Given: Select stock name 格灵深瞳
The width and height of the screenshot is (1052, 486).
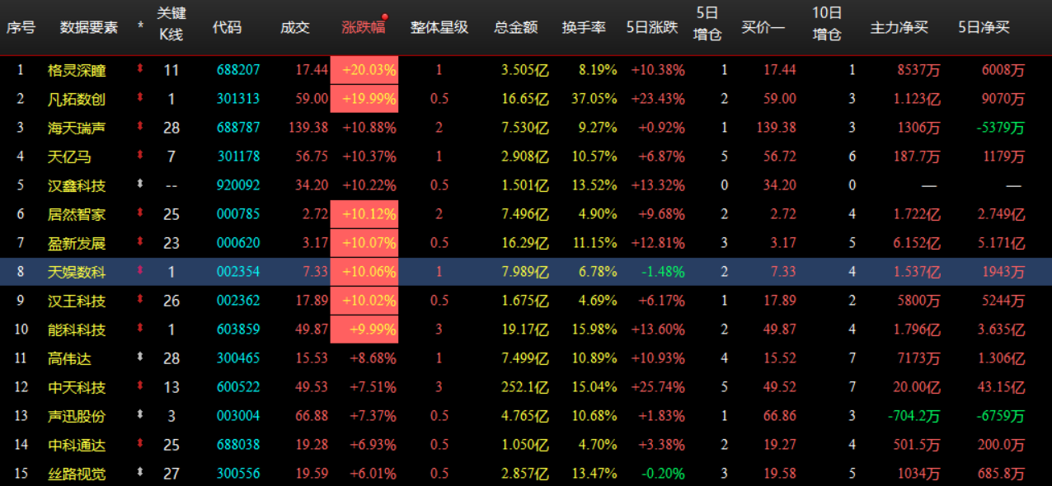Looking at the screenshot, I should click(77, 70).
